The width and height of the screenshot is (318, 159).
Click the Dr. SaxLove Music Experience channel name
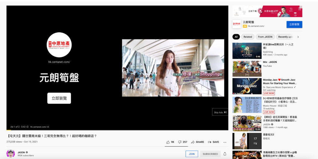(x=278, y=87)
